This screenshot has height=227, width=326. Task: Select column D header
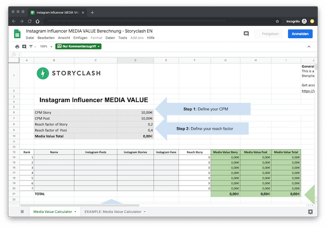(135, 60)
